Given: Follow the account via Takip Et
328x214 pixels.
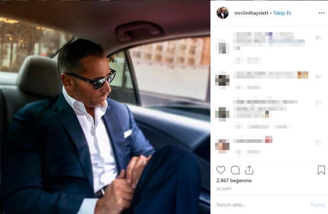Looking at the screenshot, I should point(282,13).
